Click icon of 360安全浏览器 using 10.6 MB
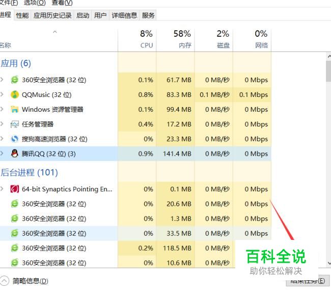This screenshot has height=293, width=331. coord(15,263)
